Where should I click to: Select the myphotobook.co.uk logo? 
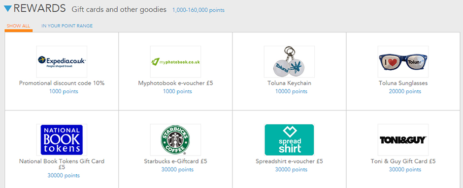click(175, 61)
